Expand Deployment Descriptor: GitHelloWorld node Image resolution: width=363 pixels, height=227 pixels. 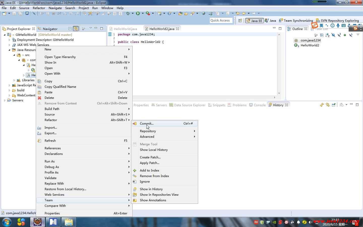coord(9,40)
